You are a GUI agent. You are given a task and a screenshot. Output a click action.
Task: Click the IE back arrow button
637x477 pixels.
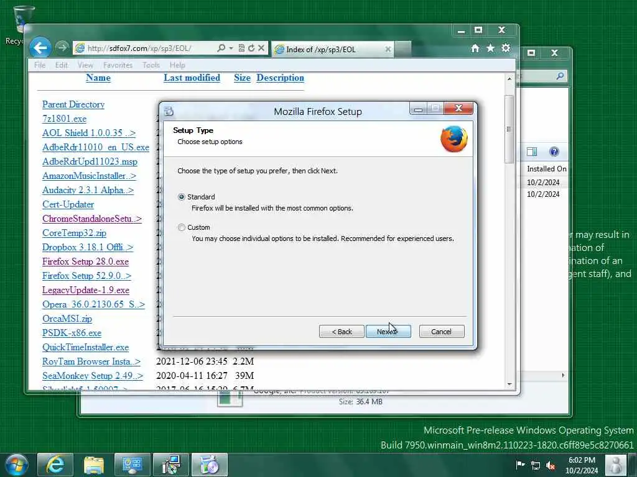coord(40,48)
